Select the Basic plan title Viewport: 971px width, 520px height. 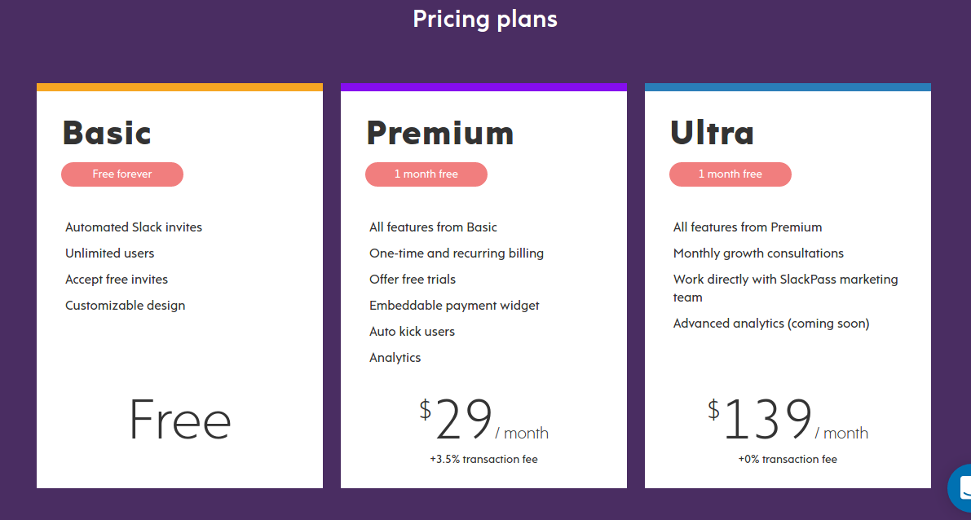coord(108,133)
